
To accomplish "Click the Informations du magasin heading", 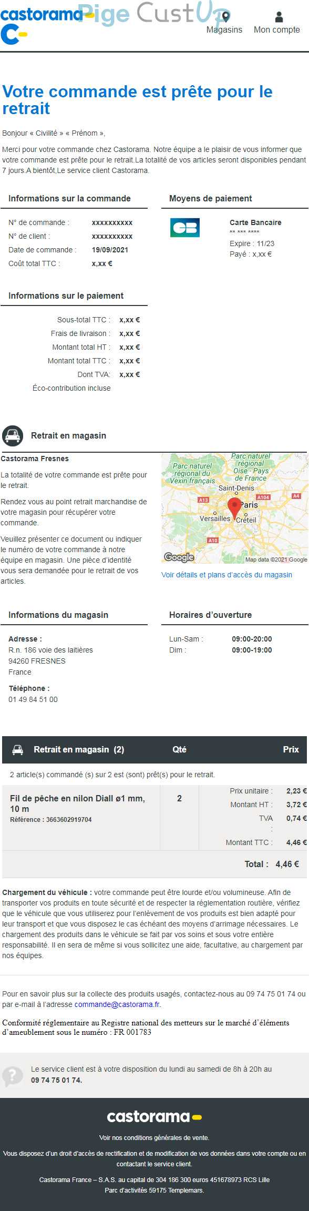I will pyautogui.click(x=58, y=615).
